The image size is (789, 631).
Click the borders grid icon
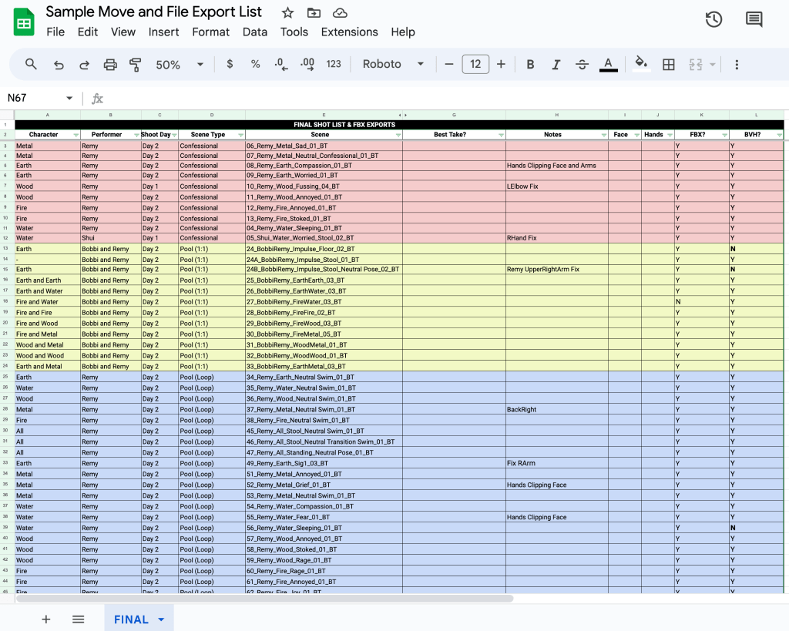[669, 65]
